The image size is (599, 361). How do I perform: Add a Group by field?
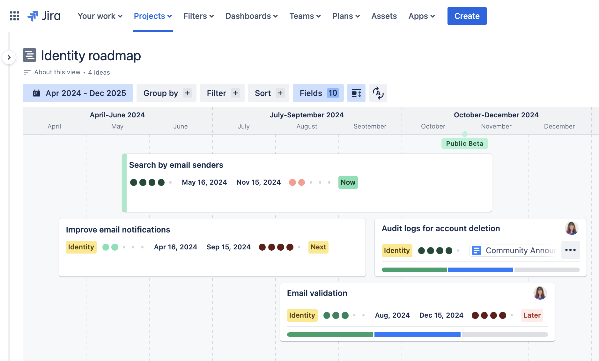click(x=166, y=93)
